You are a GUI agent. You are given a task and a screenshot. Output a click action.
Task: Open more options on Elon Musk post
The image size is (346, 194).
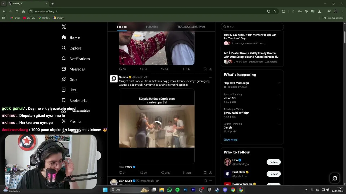click(x=211, y=181)
